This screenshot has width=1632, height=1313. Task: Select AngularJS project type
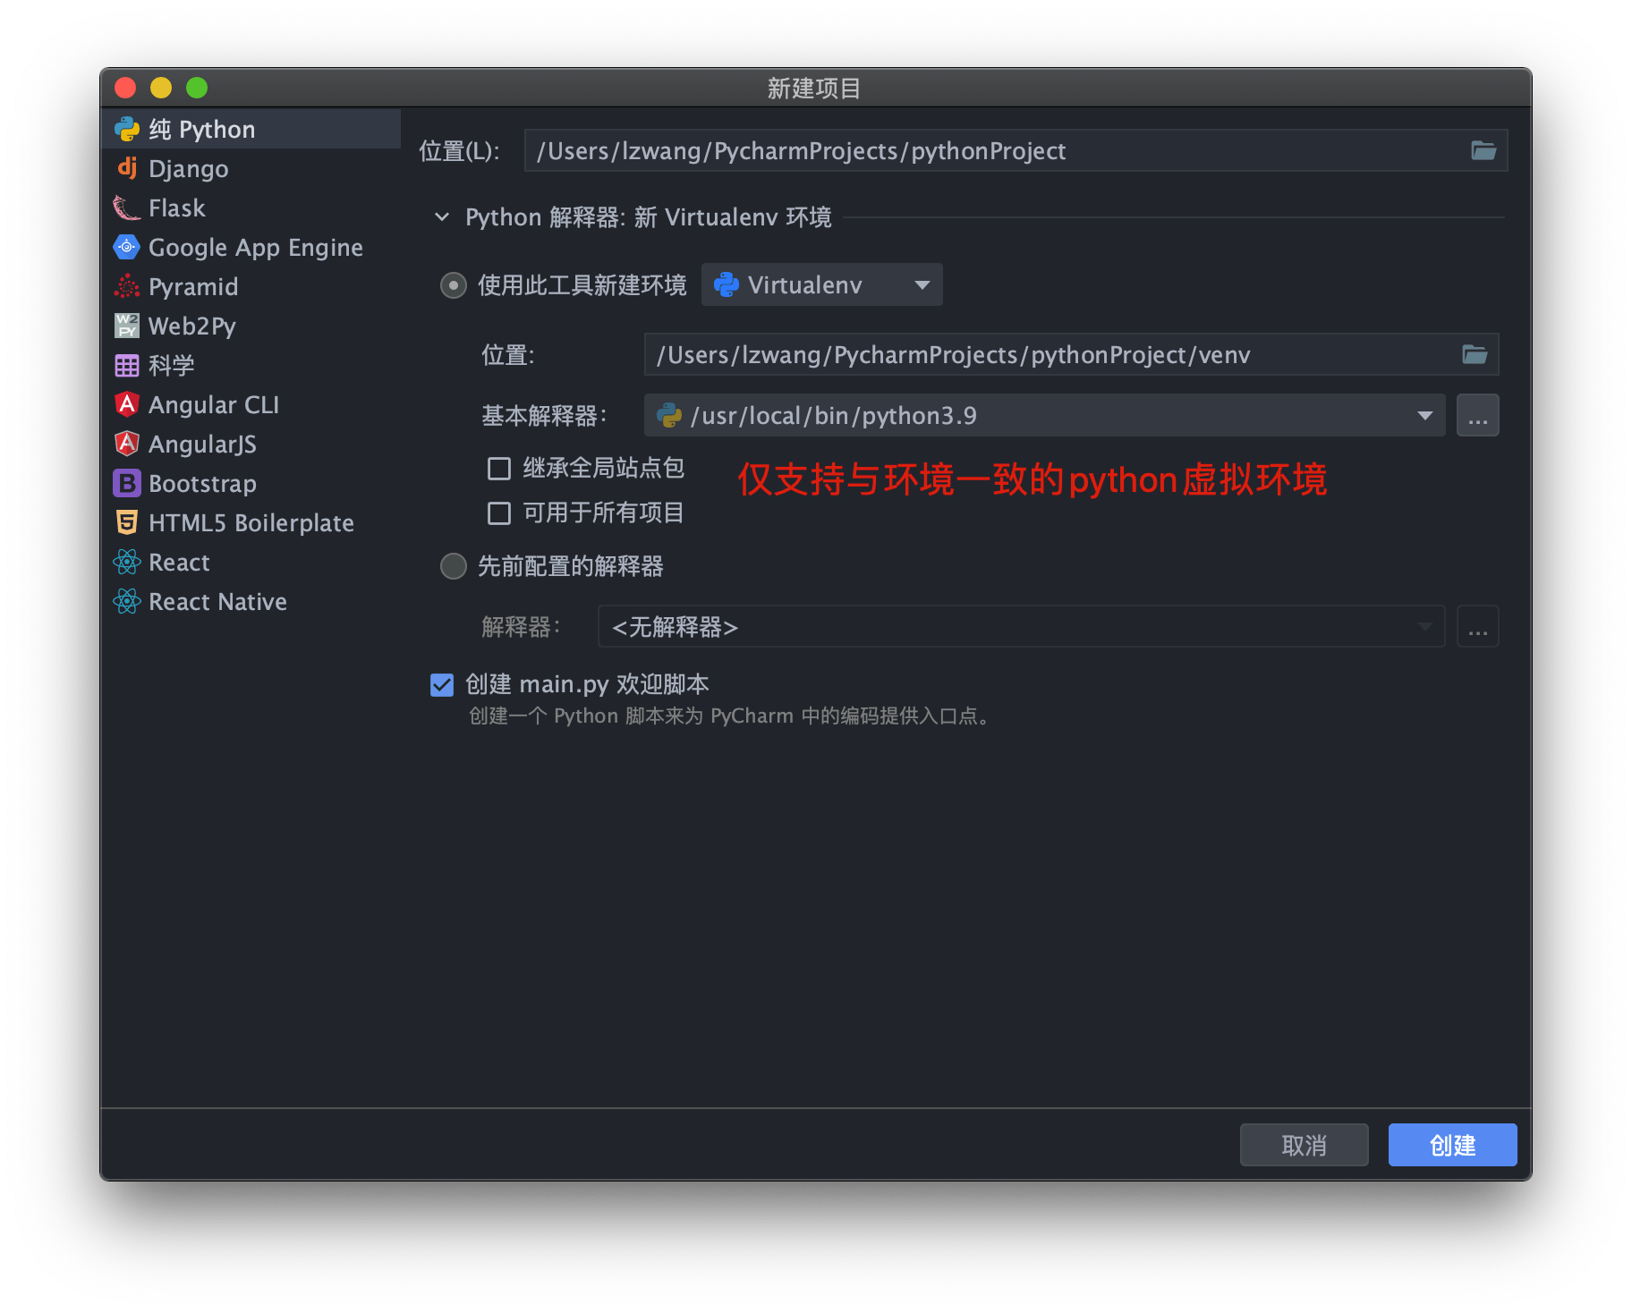click(x=251, y=444)
